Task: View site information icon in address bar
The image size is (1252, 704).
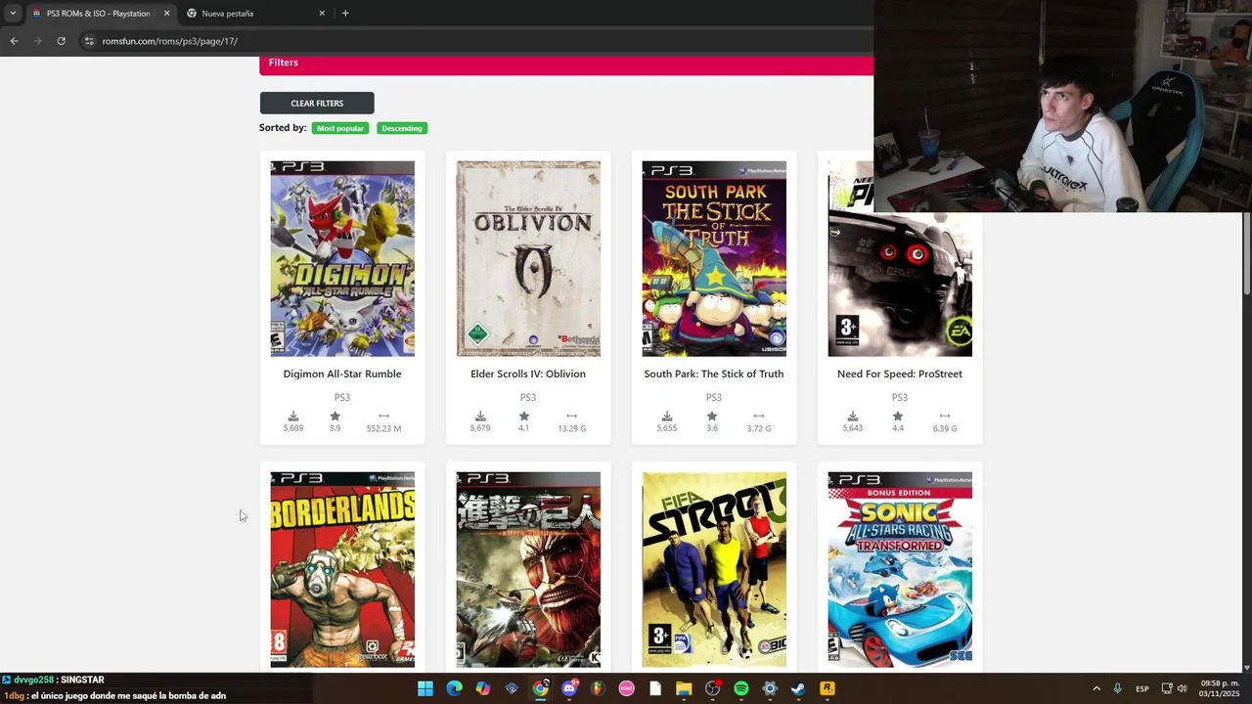Action: (89, 41)
